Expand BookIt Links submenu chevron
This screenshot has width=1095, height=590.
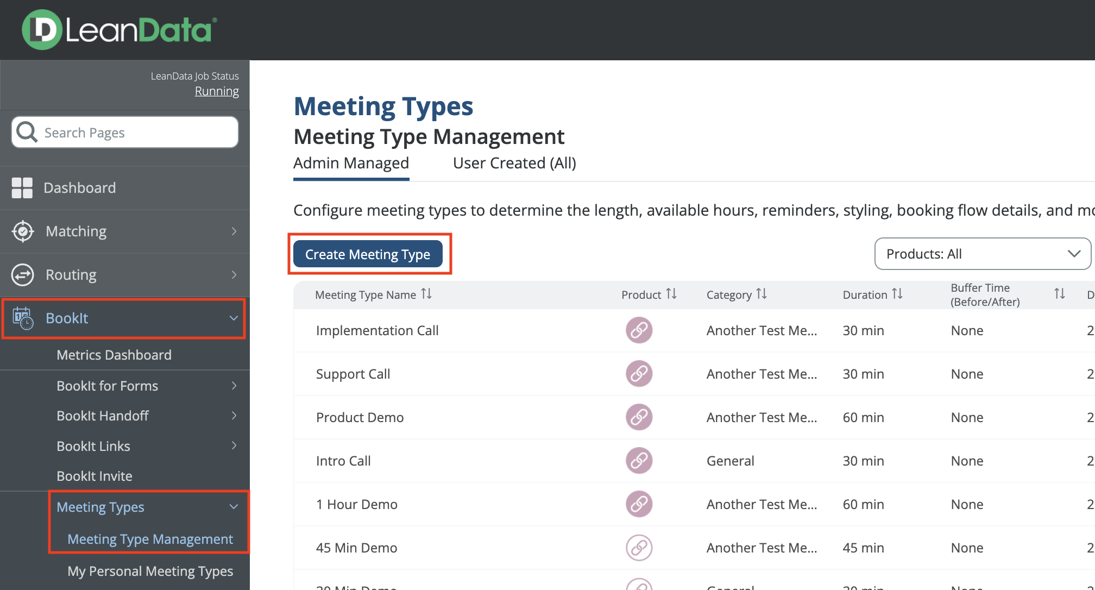(234, 446)
